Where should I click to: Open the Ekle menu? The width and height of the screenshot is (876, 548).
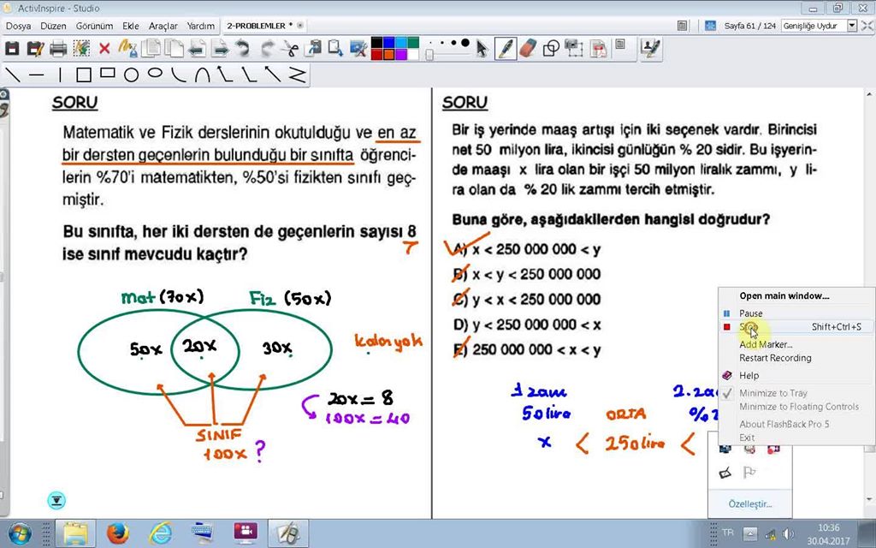131,26
